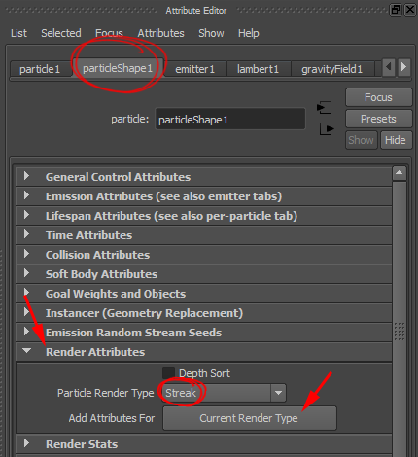Click the greyed-out Show button
The width and height of the screenshot is (418, 457).
(x=361, y=140)
